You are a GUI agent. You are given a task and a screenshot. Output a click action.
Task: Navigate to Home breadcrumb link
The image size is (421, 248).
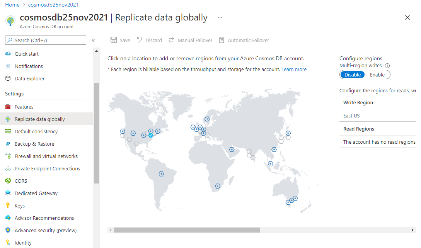[12, 5]
